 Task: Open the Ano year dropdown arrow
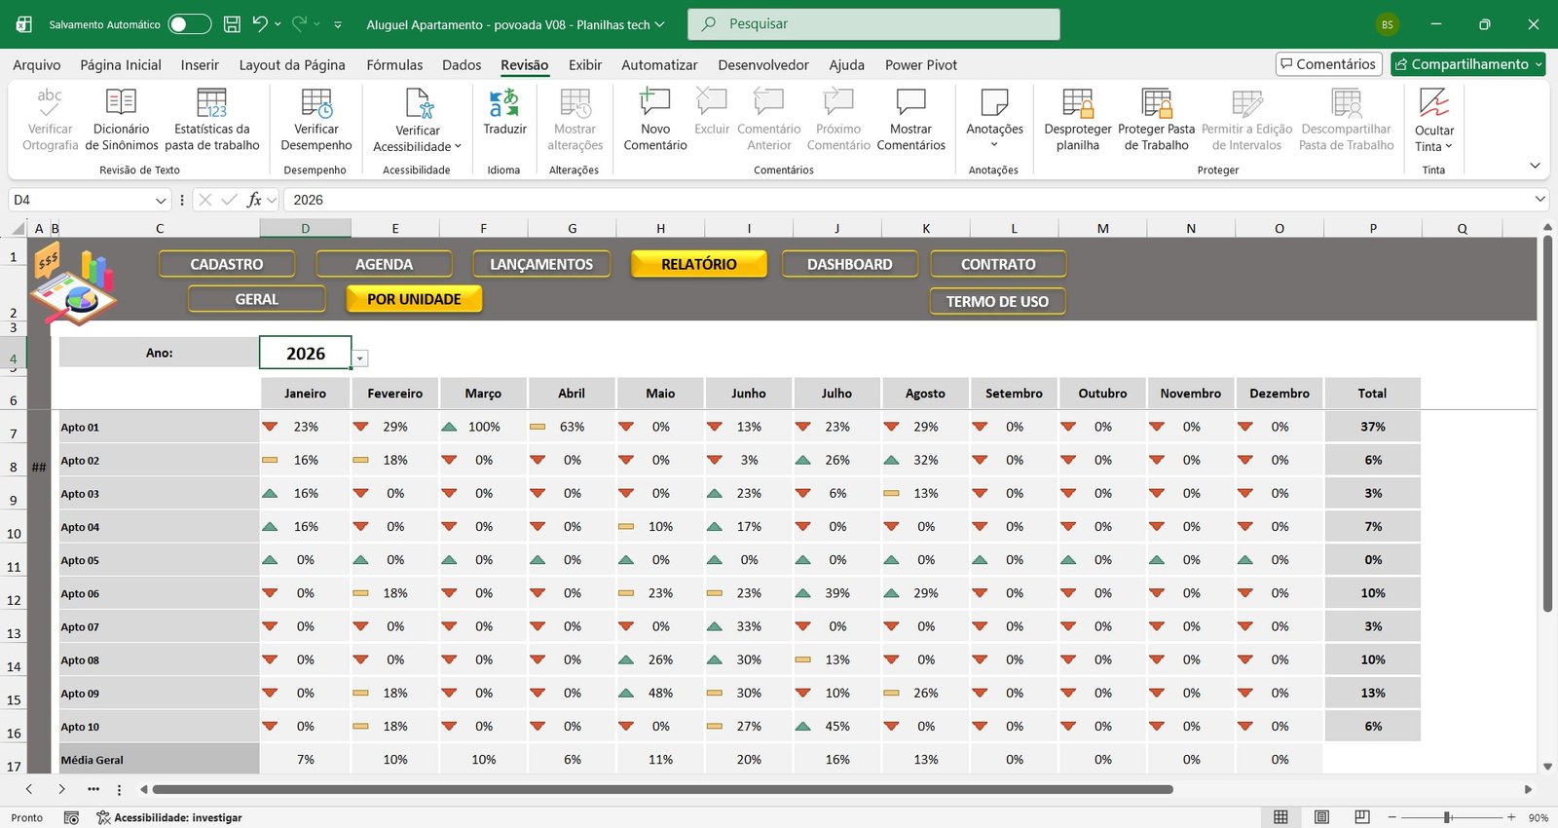[x=360, y=358]
